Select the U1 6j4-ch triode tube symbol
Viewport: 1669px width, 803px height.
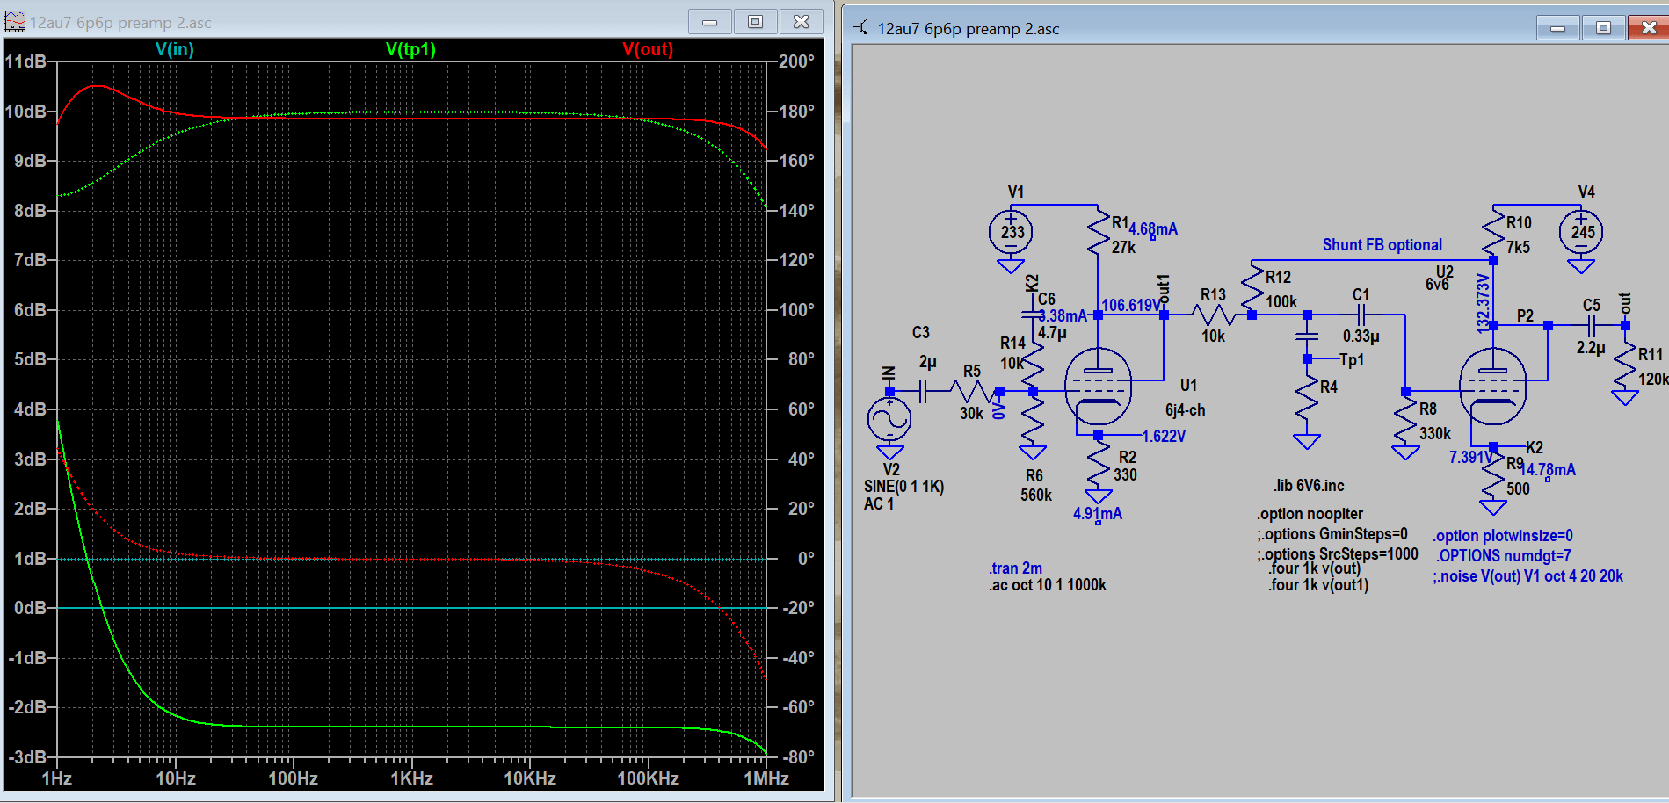pyautogui.click(x=1098, y=387)
